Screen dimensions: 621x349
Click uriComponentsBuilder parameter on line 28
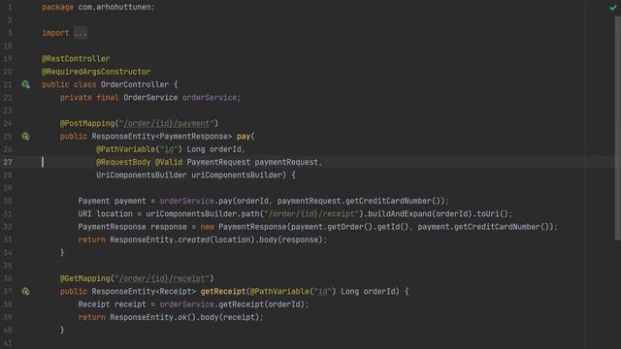237,174
